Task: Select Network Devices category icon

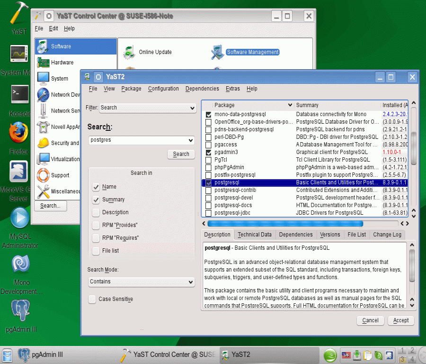Action: click(x=43, y=95)
